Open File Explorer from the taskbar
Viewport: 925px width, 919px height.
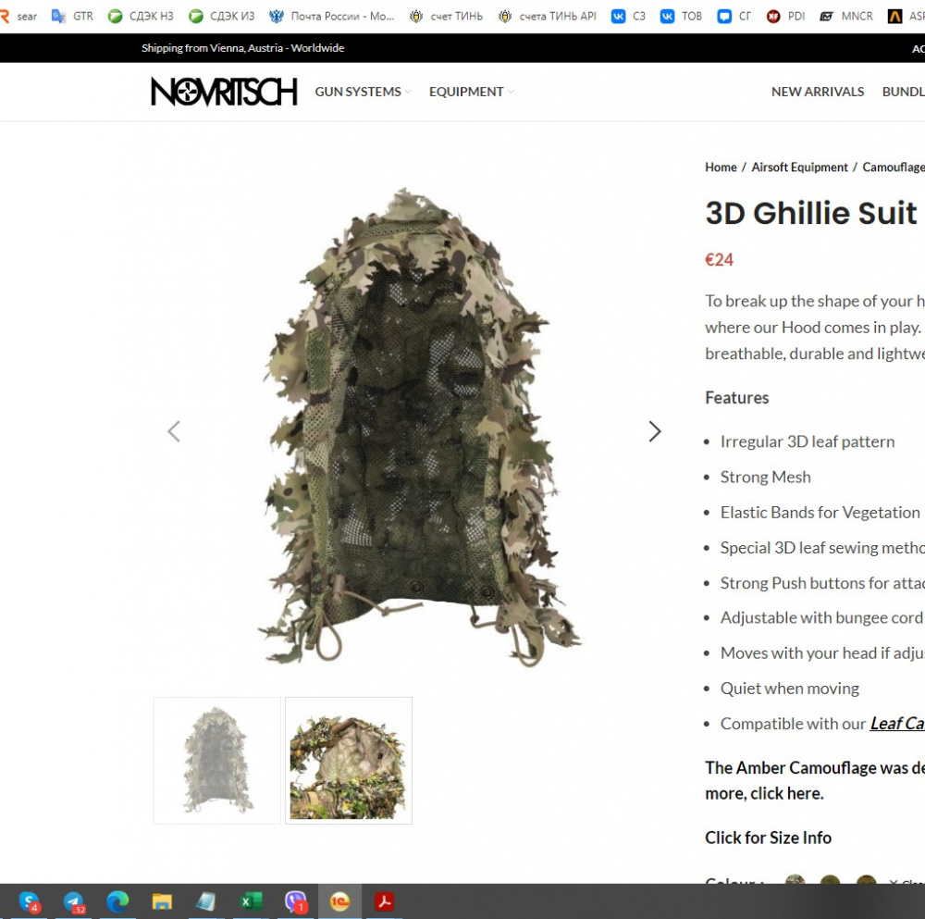click(162, 901)
